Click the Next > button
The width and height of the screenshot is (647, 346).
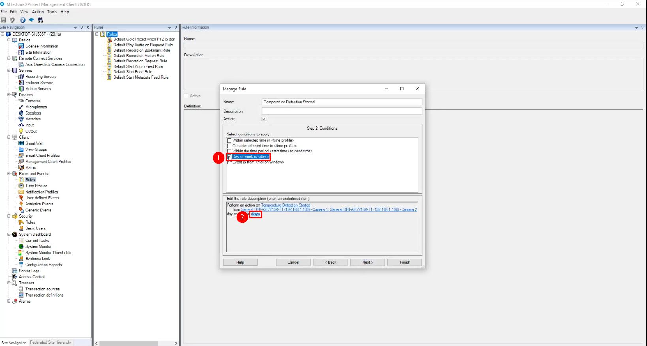pyautogui.click(x=367, y=262)
